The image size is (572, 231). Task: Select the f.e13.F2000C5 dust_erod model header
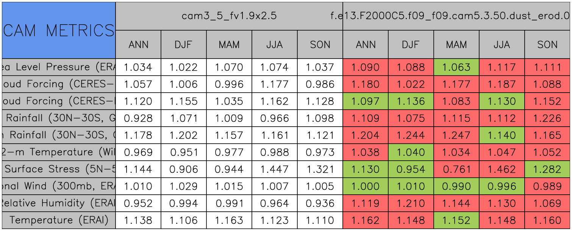click(x=456, y=16)
